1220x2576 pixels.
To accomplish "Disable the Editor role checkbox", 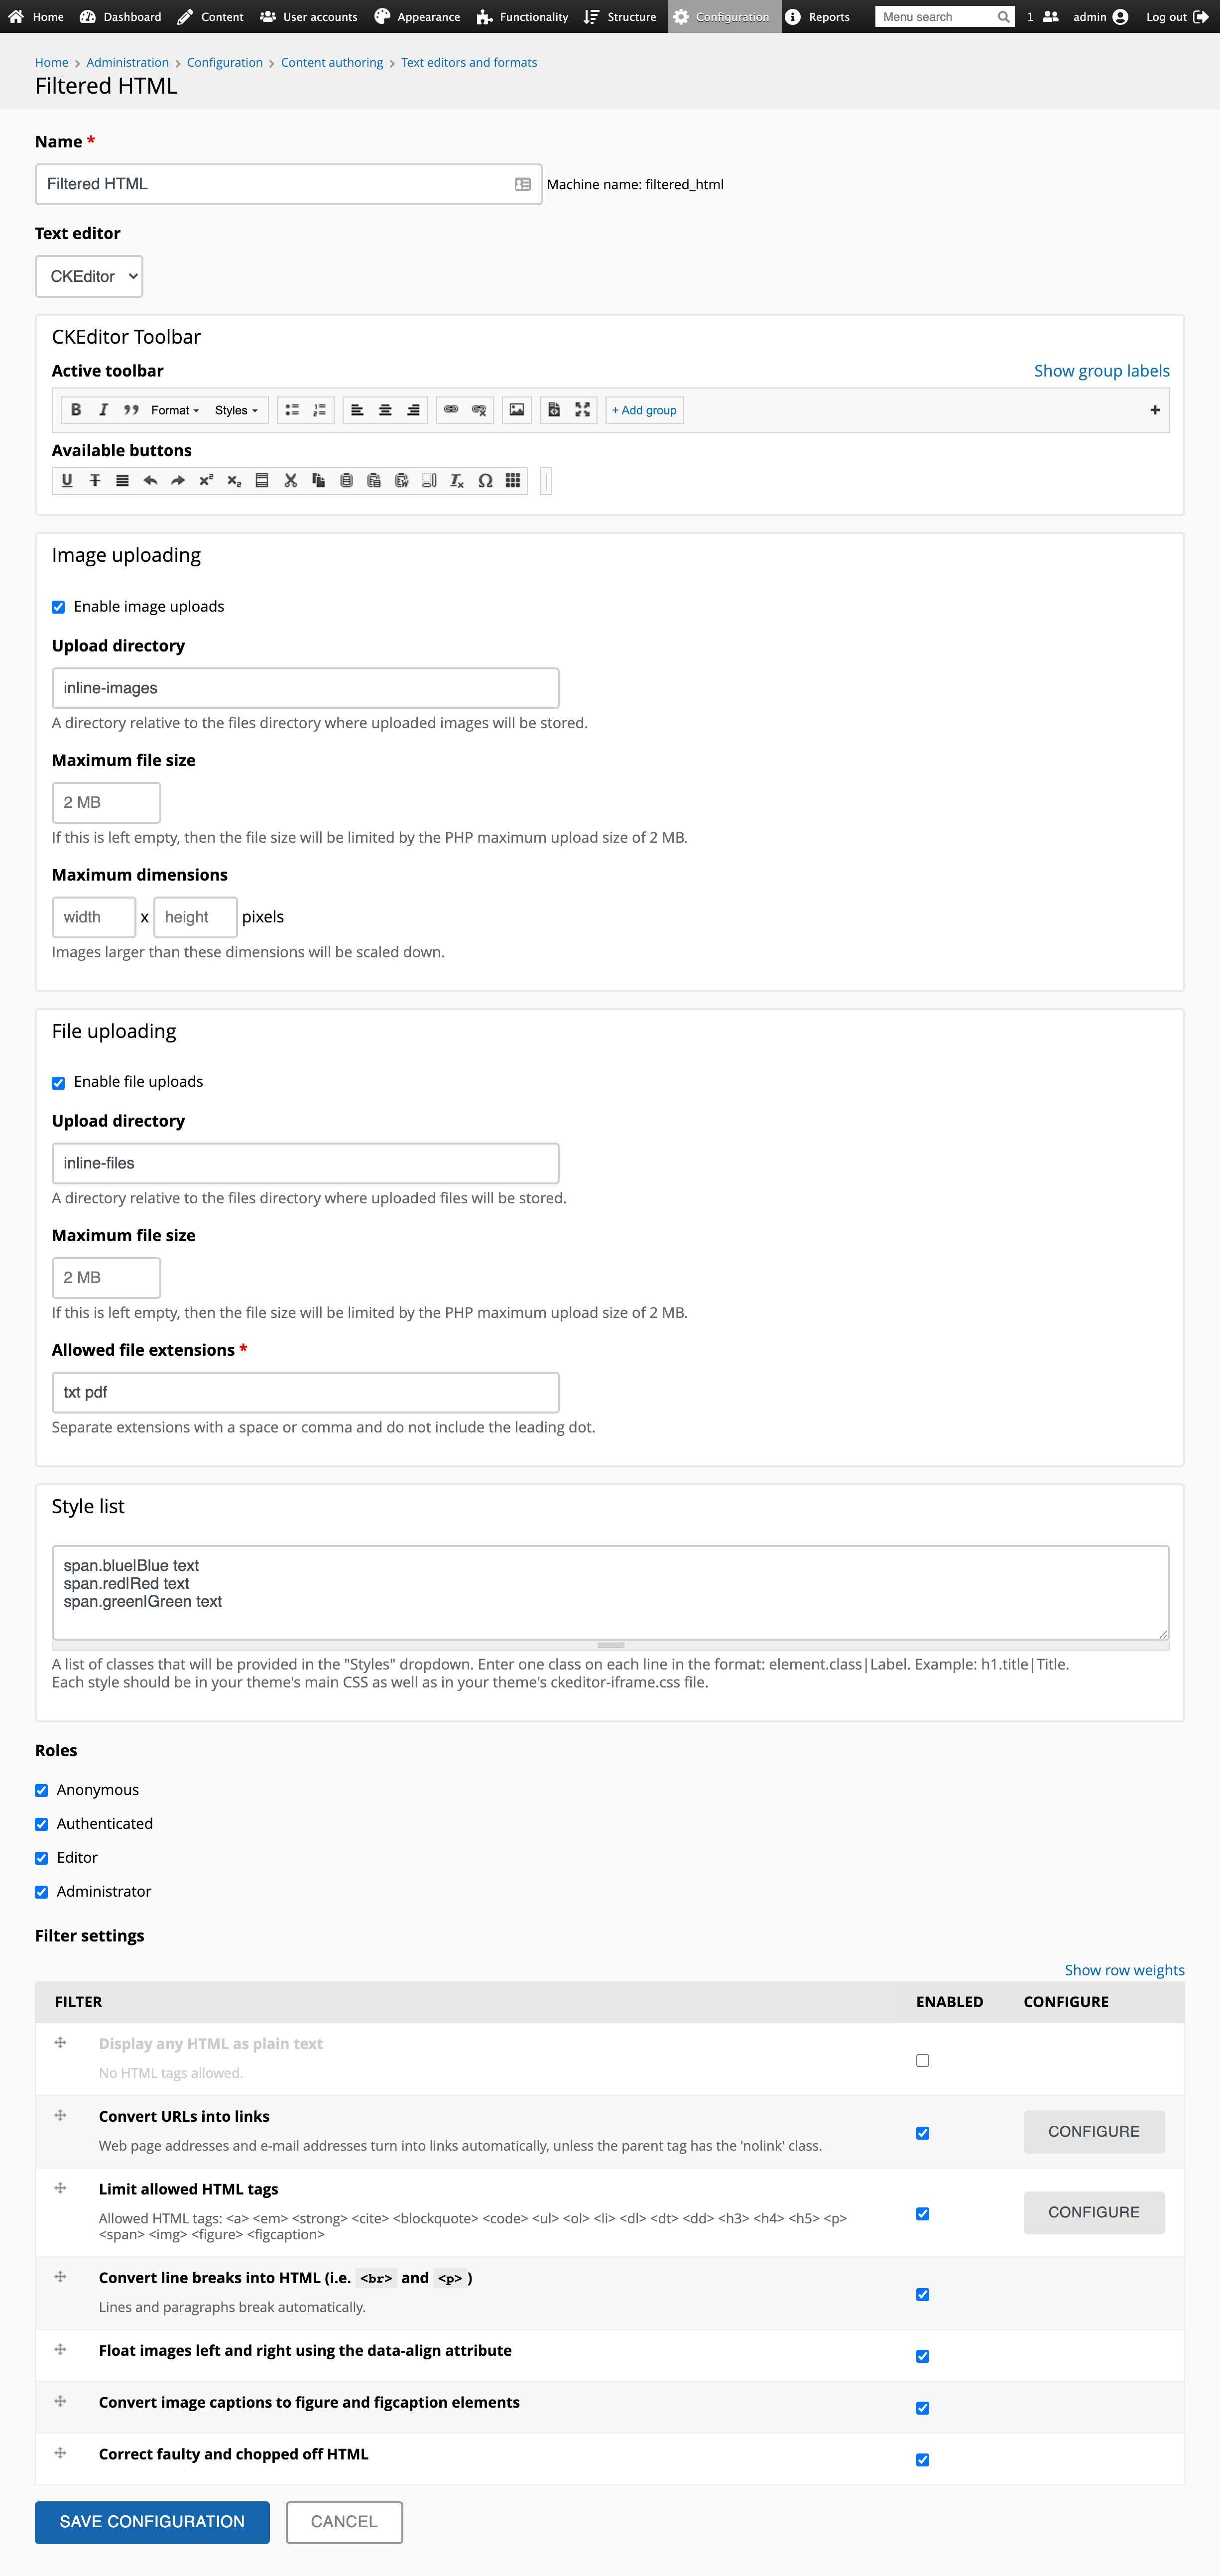I will [x=41, y=1857].
